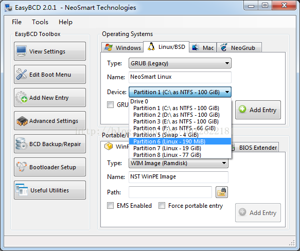This screenshot has height=251, width=300.
Task: Click the EasyBCD app icon in title bar
Action: pyautogui.click(x=8, y=7)
